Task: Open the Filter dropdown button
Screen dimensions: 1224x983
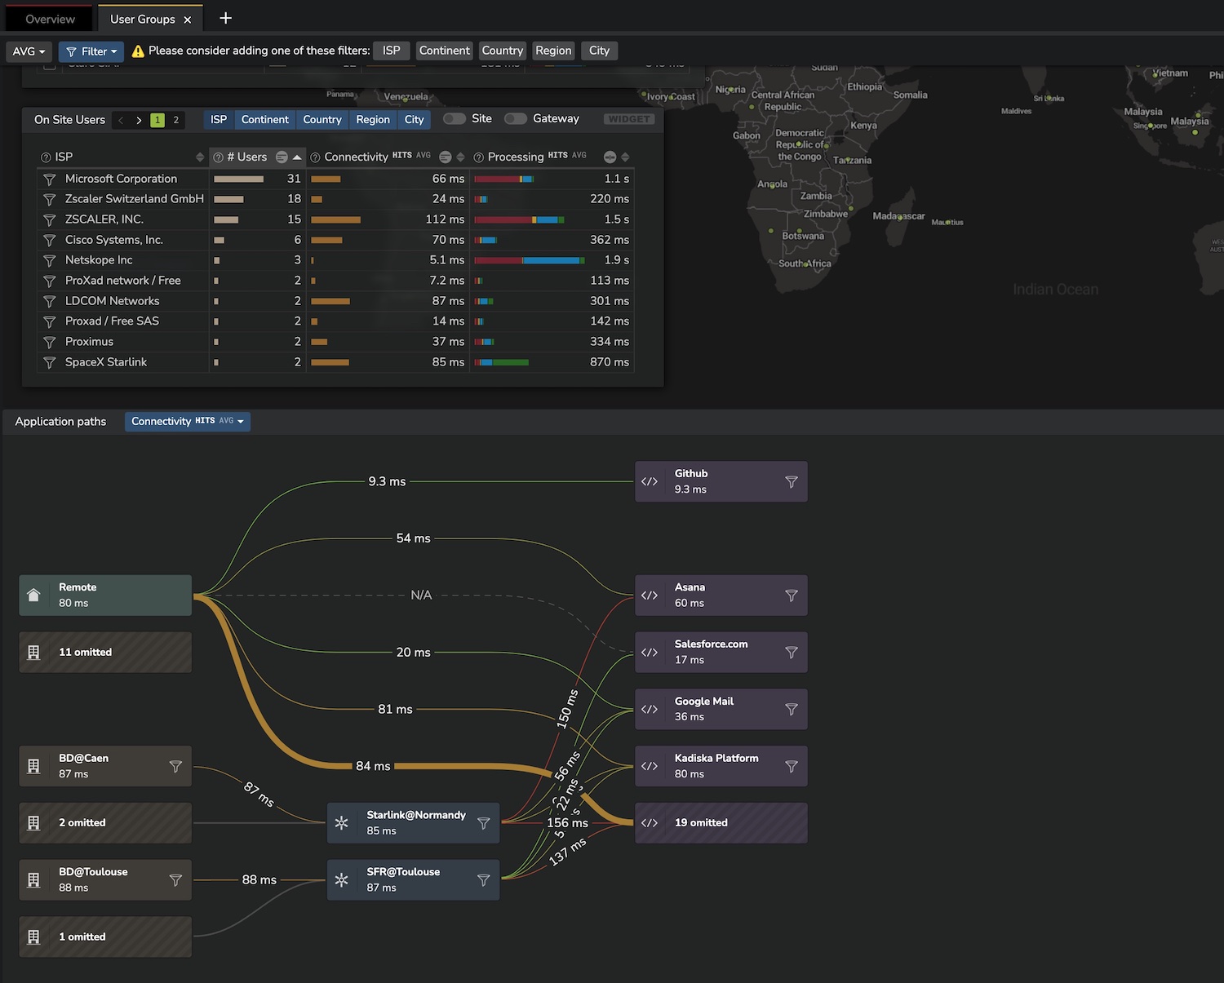Action: pyautogui.click(x=91, y=51)
